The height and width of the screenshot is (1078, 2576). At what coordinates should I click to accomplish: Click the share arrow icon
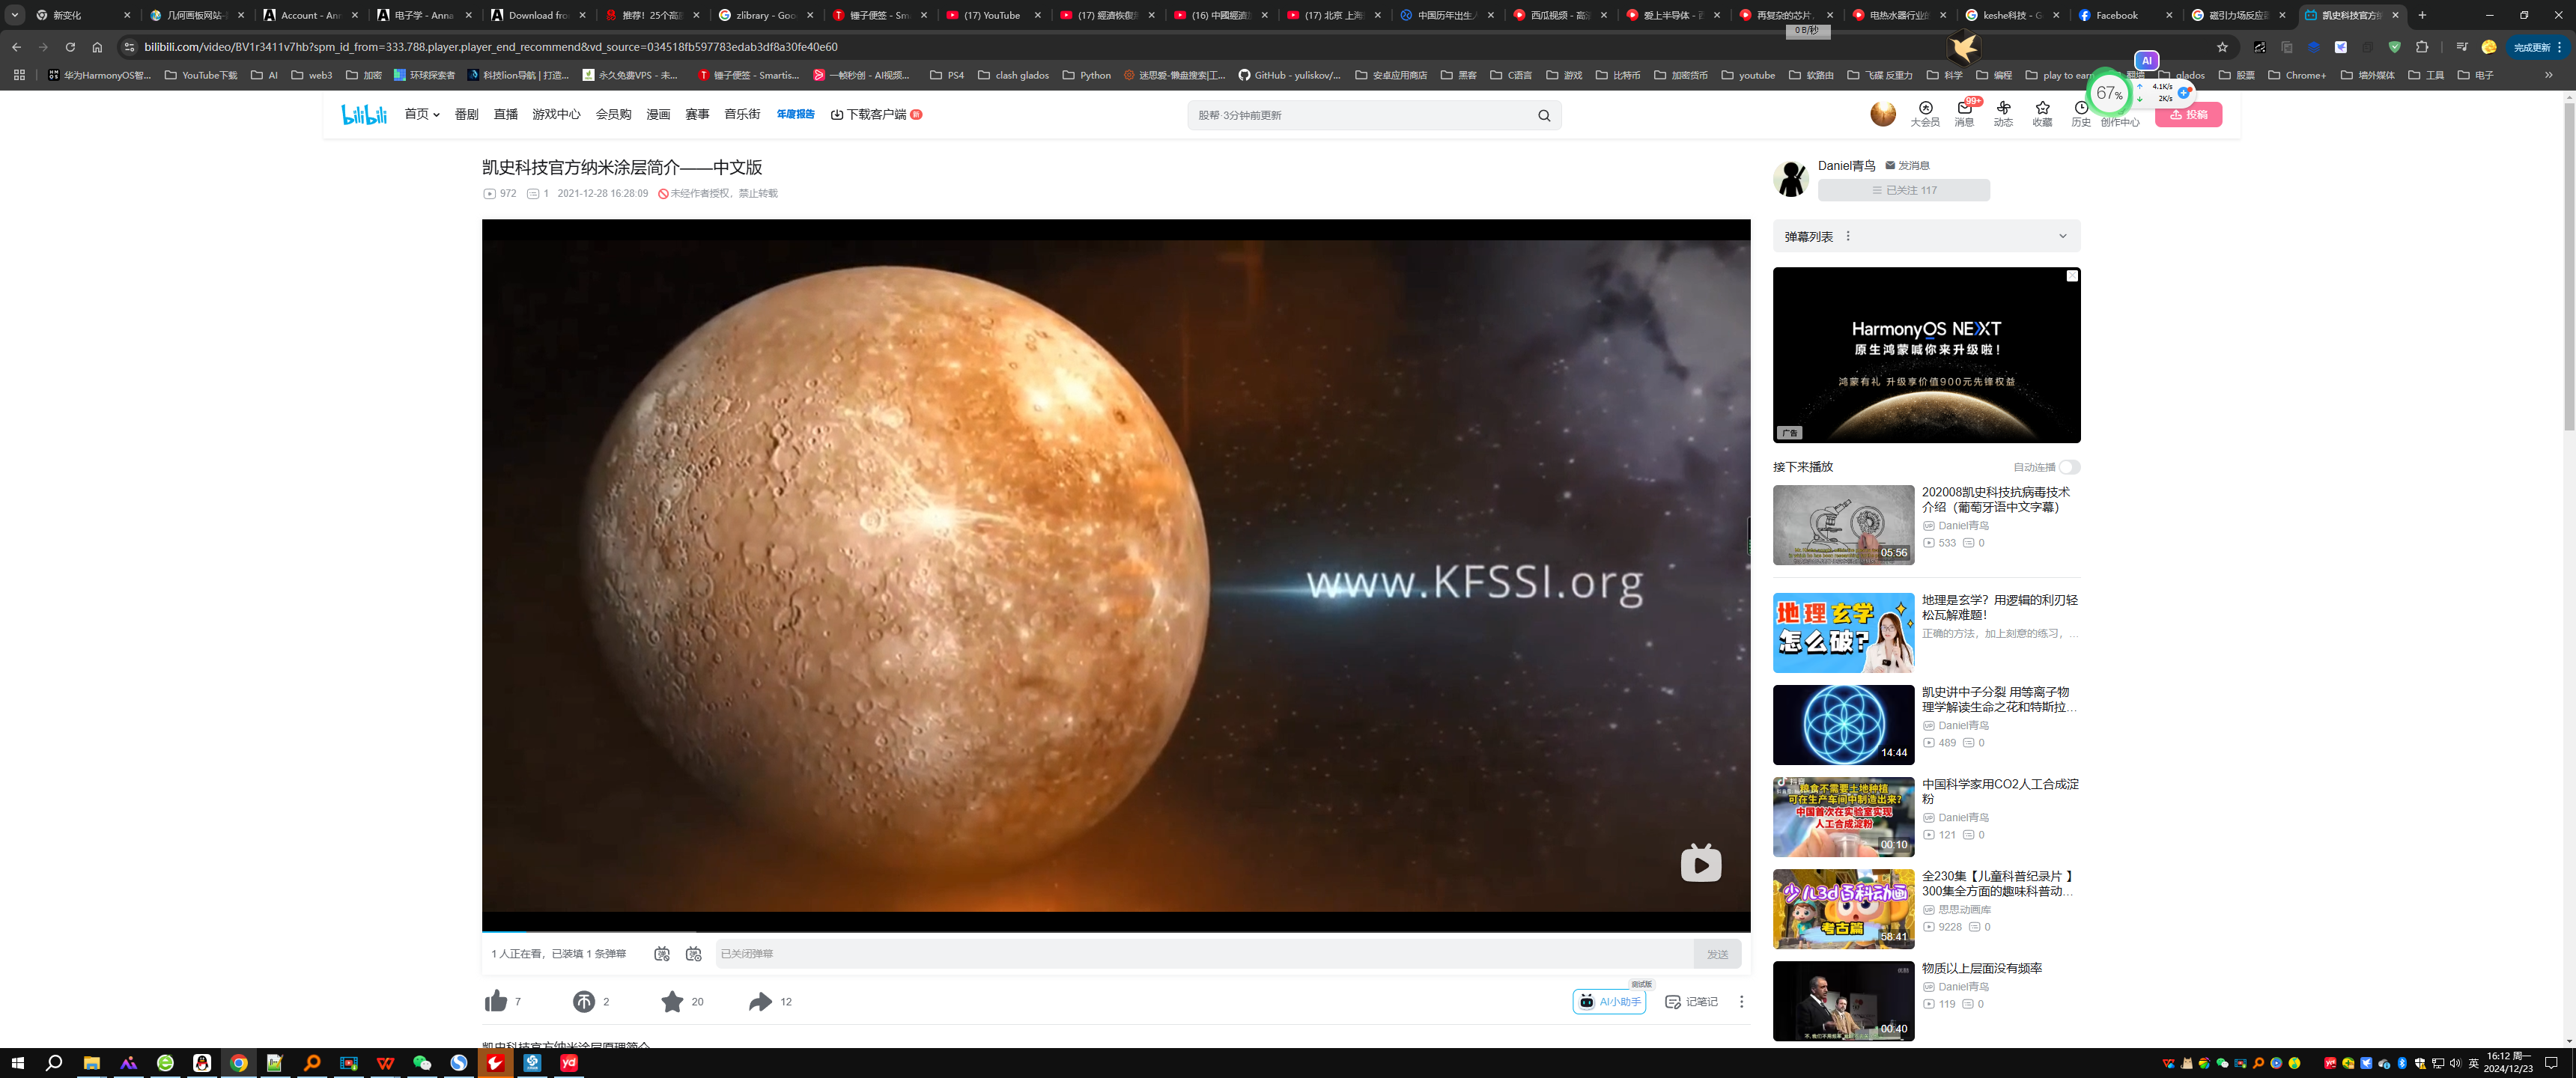coord(760,1001)
